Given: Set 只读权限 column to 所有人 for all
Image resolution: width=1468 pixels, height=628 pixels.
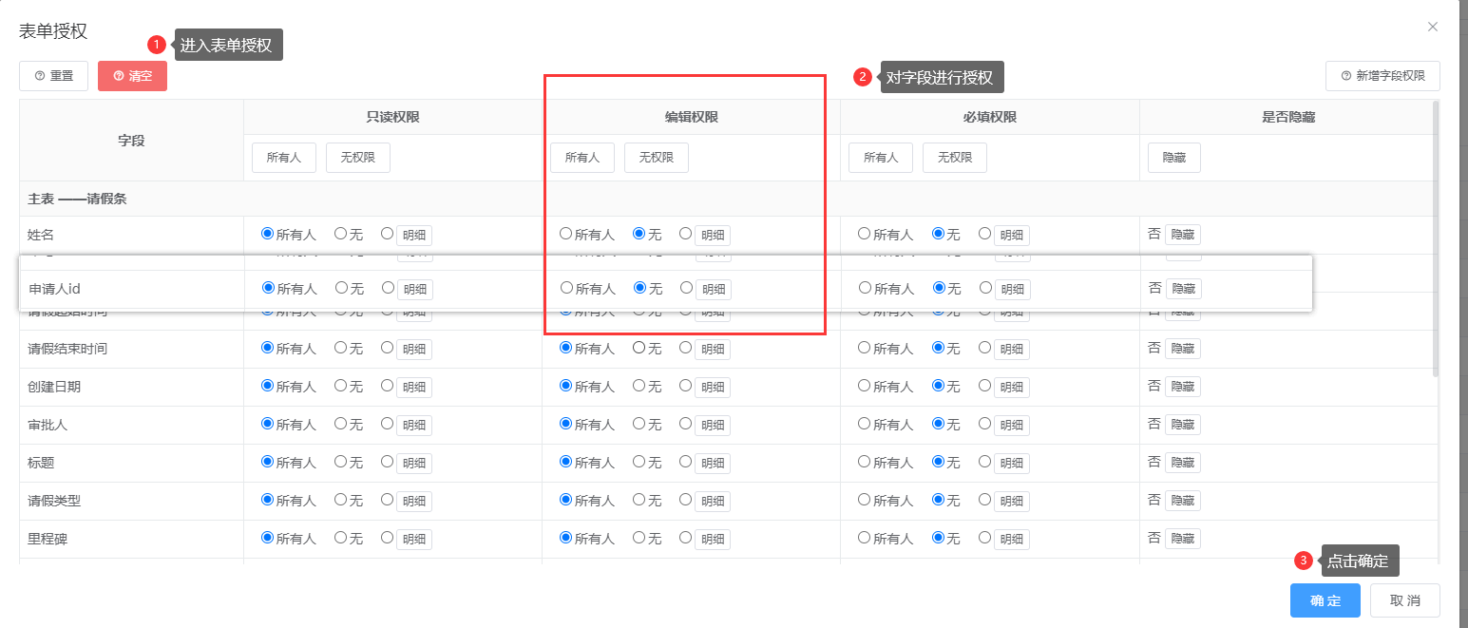Looking at the screenshot, I should coord(283,158).
